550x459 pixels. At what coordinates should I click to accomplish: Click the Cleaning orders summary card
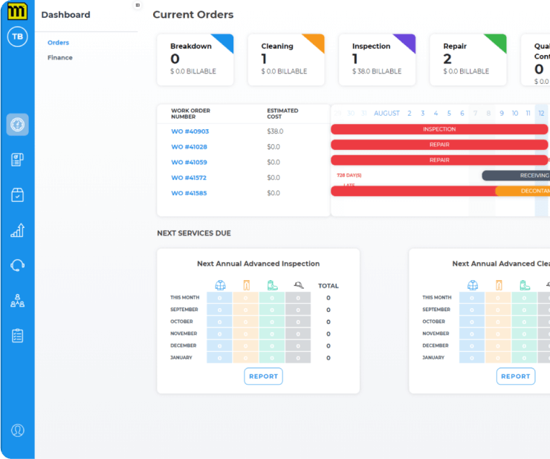point(286,59)
